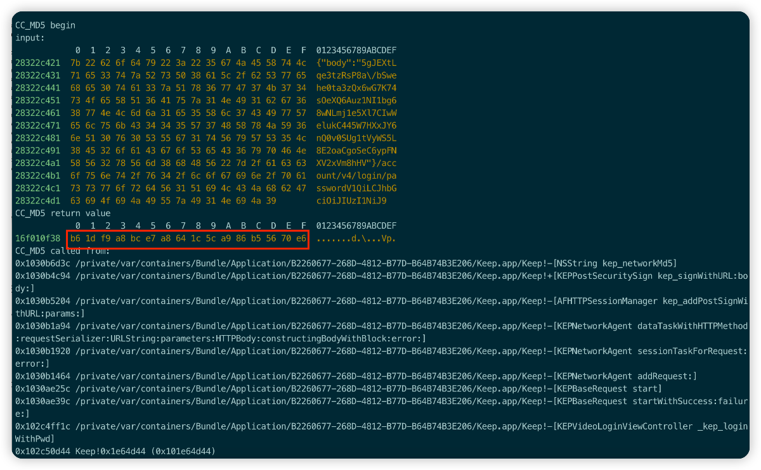Image resolution: width=761 pixels, height=470 pixels.
Task: Click ASCII text '8wNLmj1e5Xl7CIwW'
Action: point(356,113)
